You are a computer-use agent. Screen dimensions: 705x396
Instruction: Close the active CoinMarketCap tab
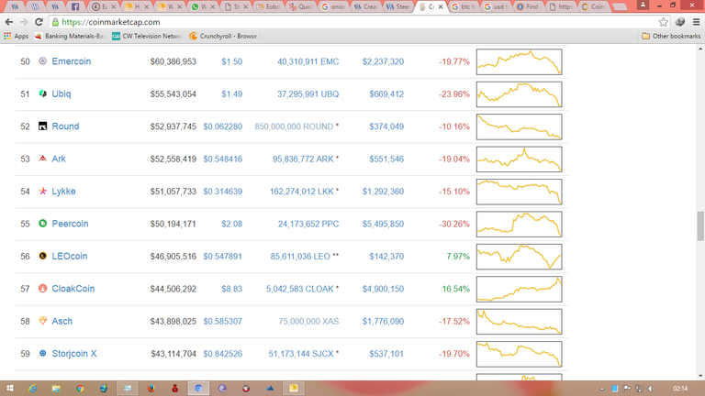click(441, 6)
